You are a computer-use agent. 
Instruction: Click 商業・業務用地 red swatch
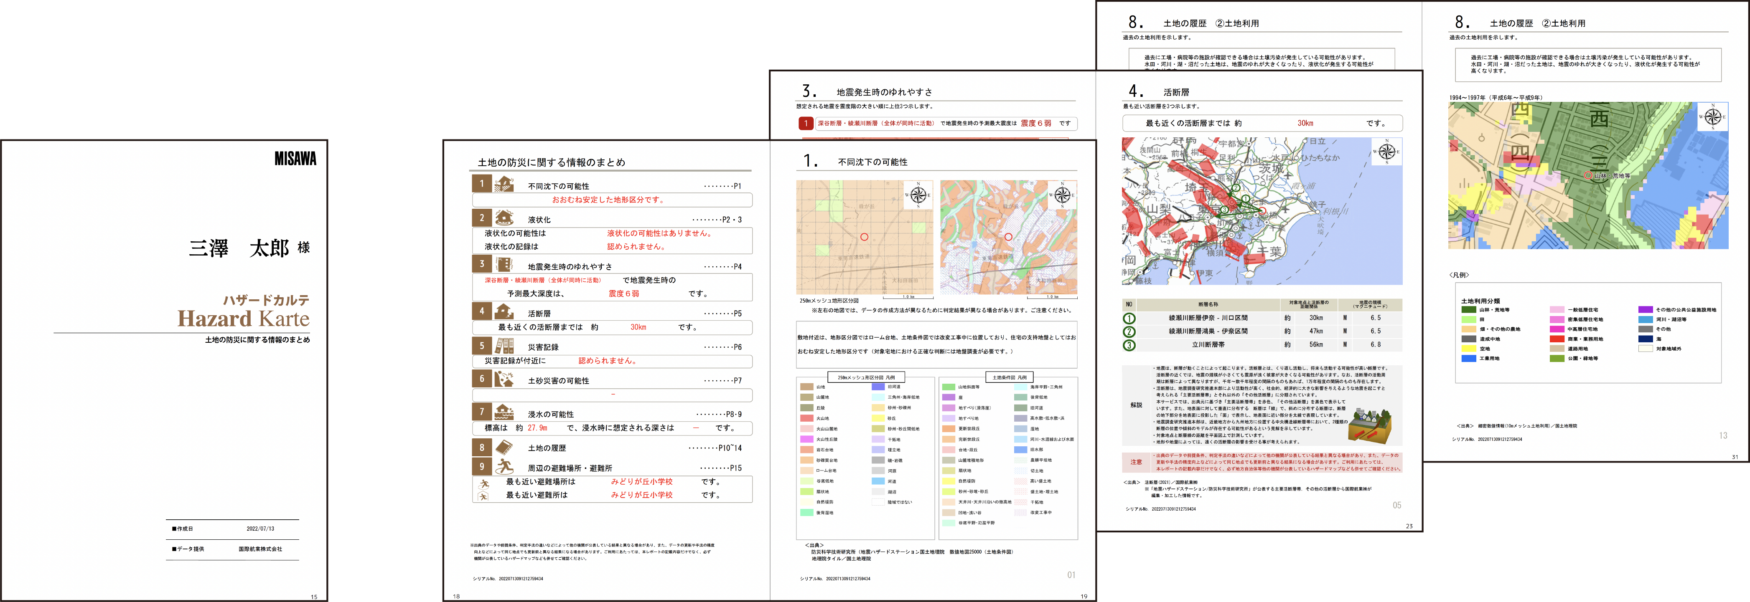click(1557, 339)
